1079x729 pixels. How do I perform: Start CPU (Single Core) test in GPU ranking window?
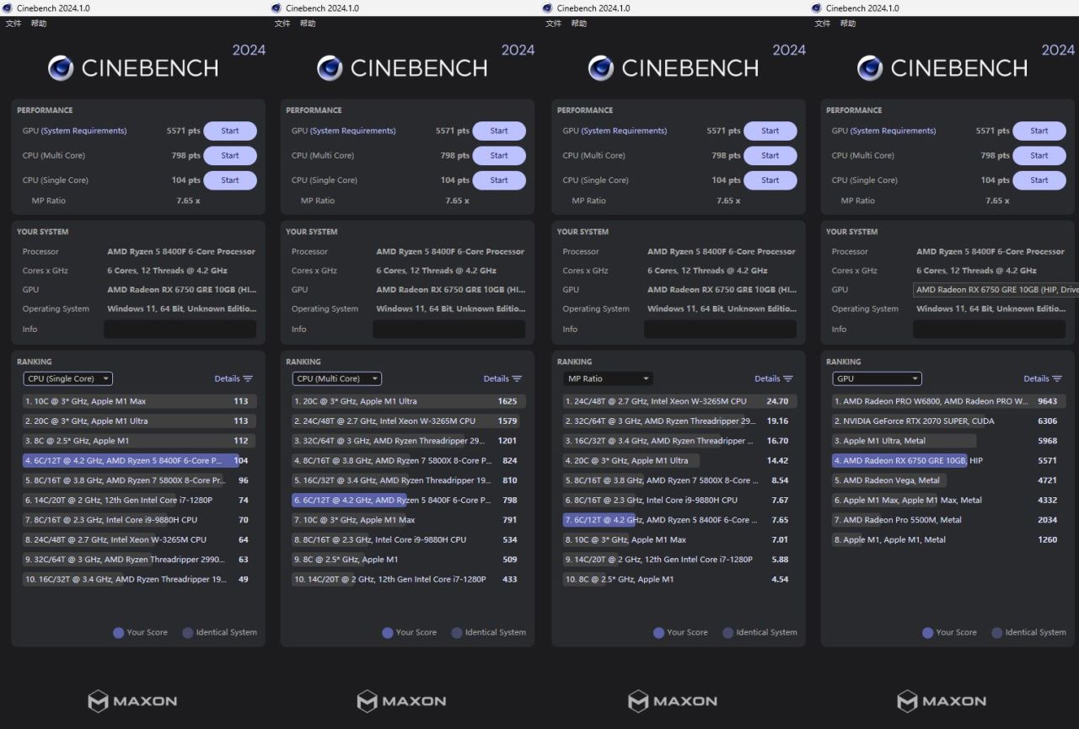1039,180
